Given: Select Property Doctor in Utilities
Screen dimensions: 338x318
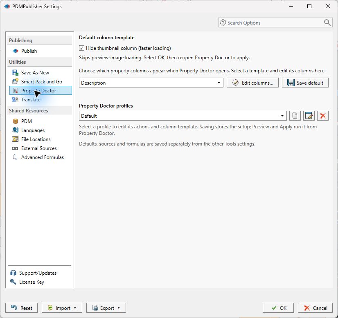Looking at the screenshot, I should tap(41, 90).
